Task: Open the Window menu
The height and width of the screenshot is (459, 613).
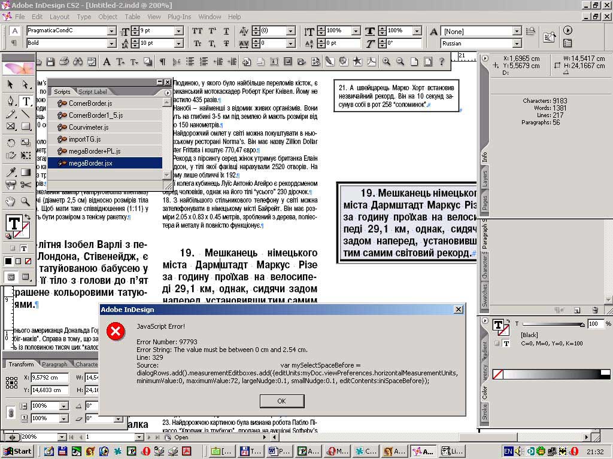Action: 210,17
